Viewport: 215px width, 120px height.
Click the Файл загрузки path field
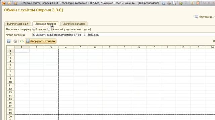(123, 35)
